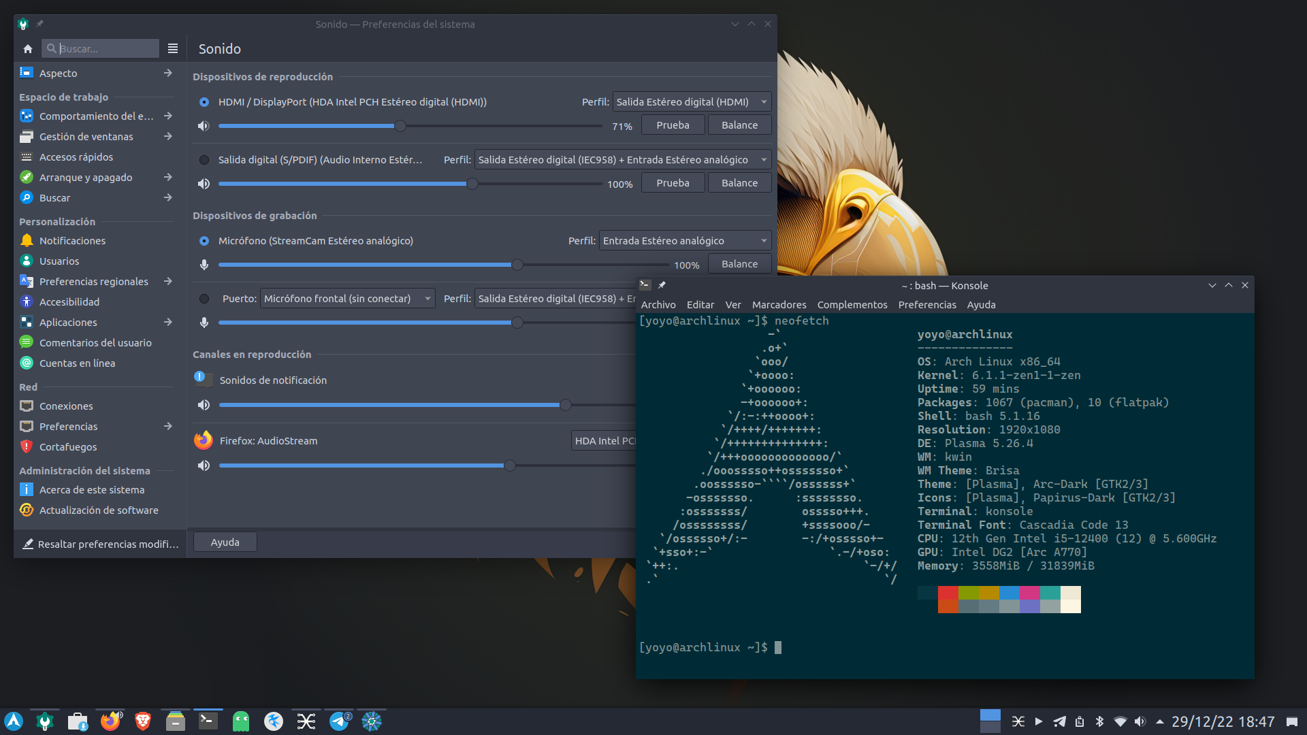This screenshot has width=1307, height=735.
Task: Launch Firefox from the taskbar
Action: (x=110, y=721)
